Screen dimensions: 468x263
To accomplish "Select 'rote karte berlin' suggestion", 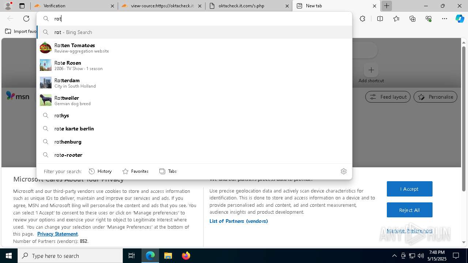I will (x=194, y=129).
